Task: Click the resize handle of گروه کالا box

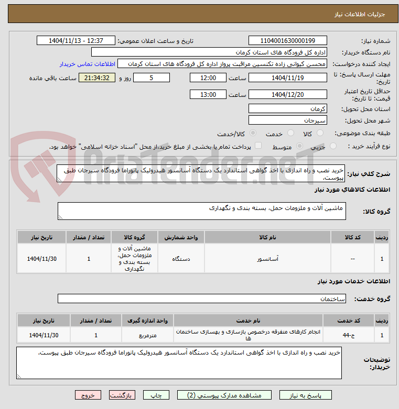Action: (60, 217)
